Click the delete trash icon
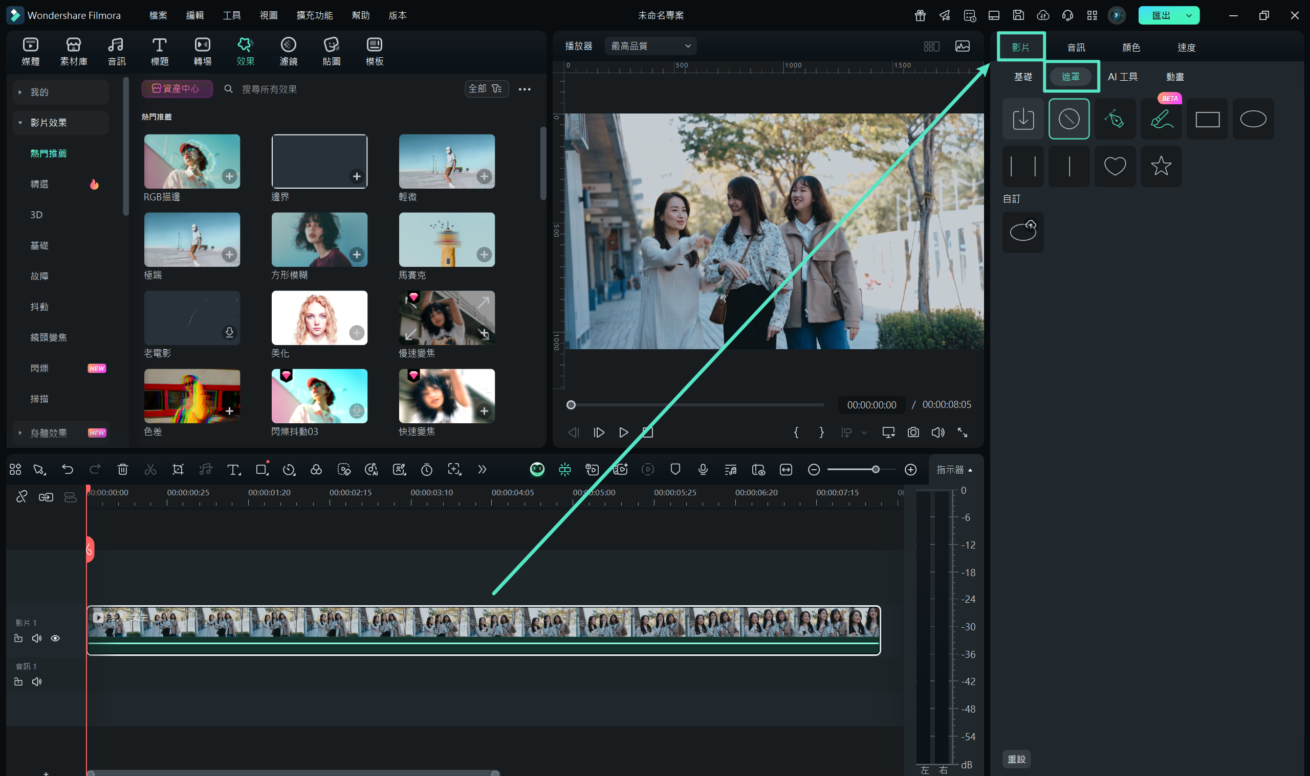The height and width of the screenshot is (776, 1310). (122, 469)
